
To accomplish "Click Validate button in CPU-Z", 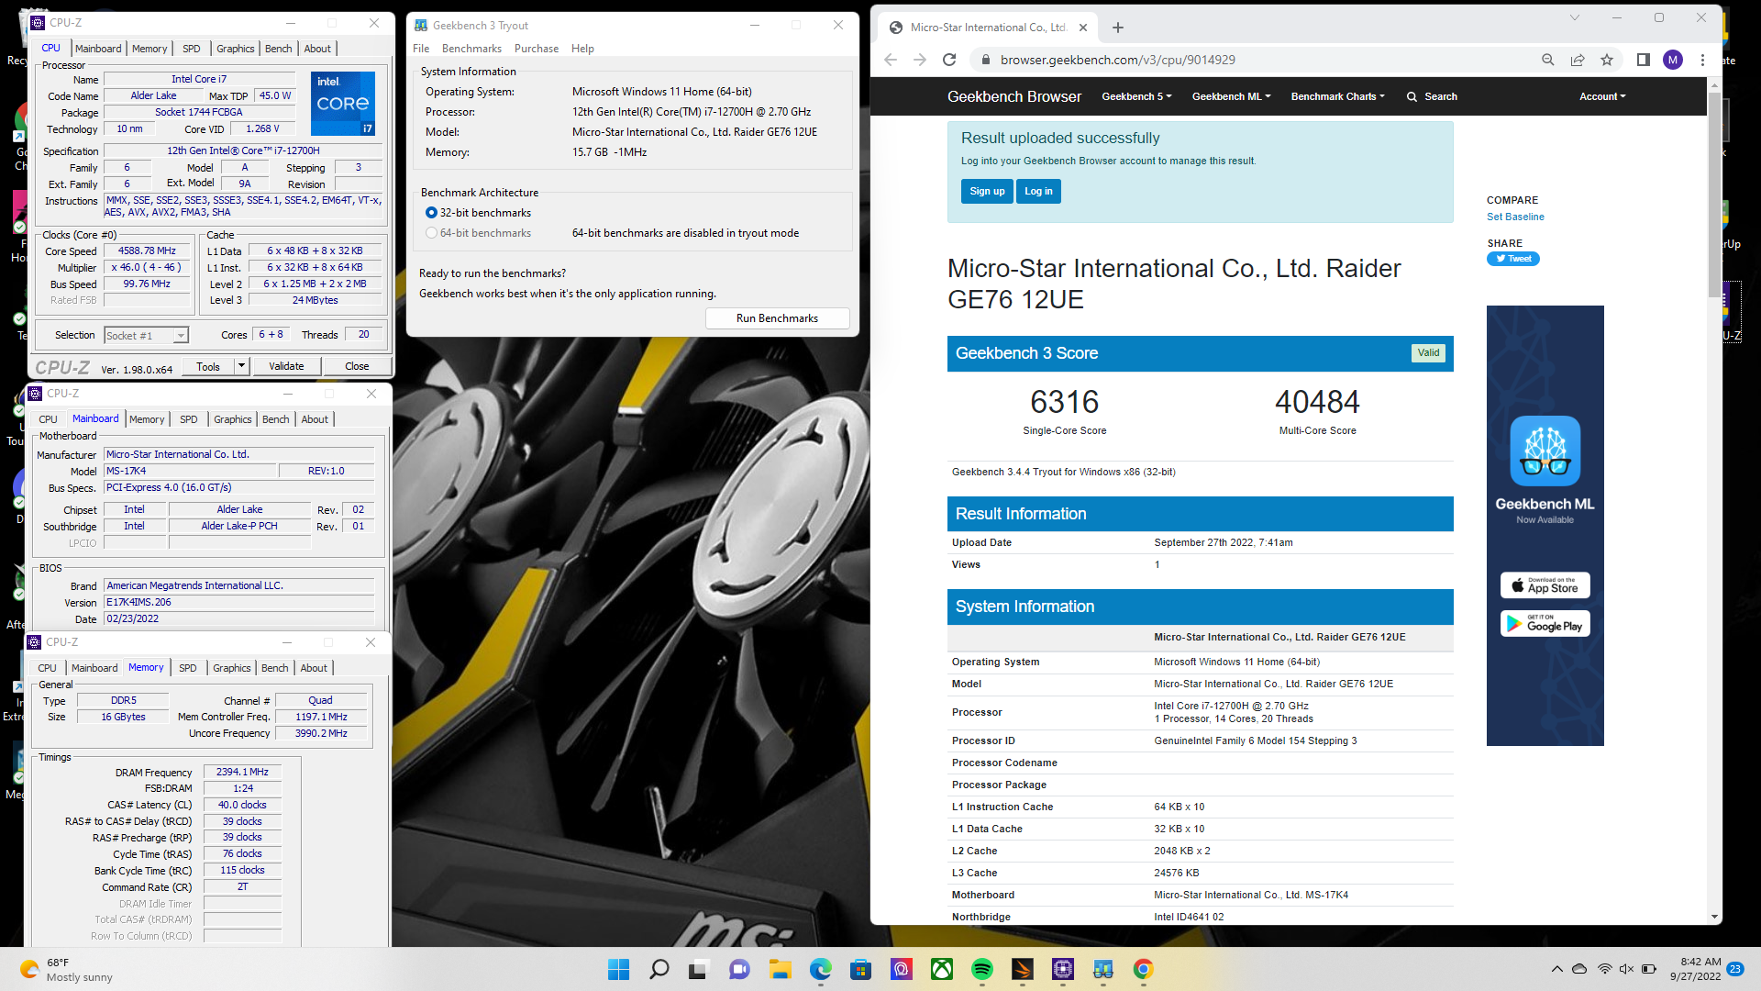I will click(286, 366).
